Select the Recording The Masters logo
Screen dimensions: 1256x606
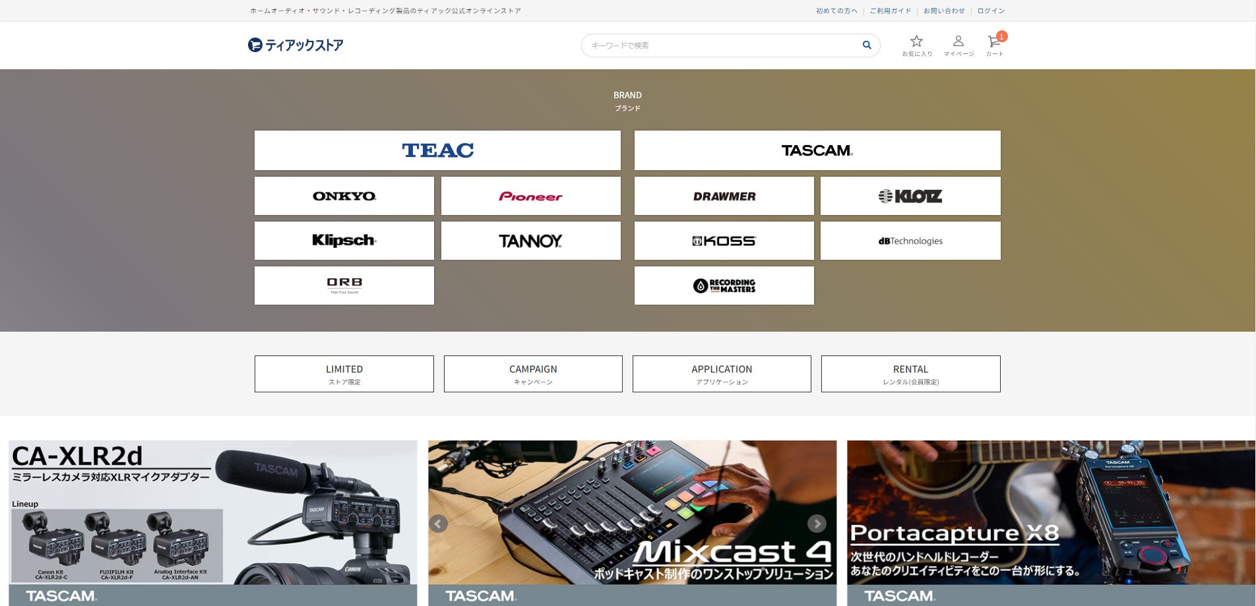724,286
